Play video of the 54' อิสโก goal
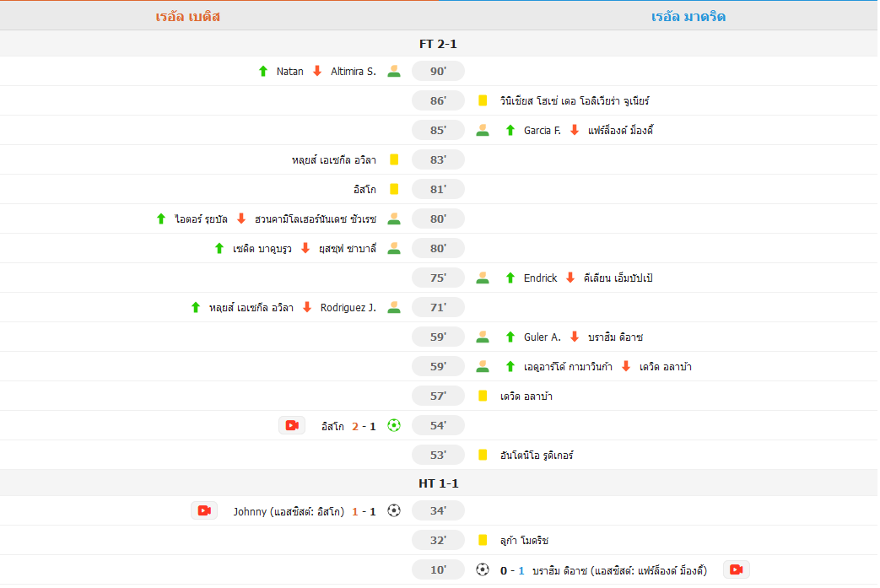 292,425
